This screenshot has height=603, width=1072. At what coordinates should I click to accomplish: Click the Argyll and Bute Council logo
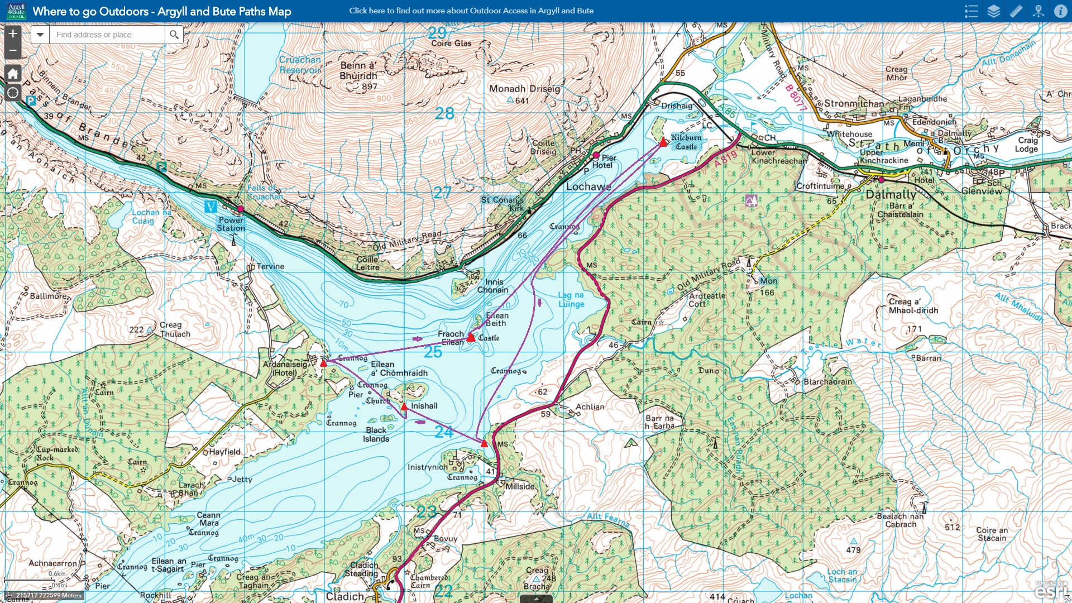16,11
